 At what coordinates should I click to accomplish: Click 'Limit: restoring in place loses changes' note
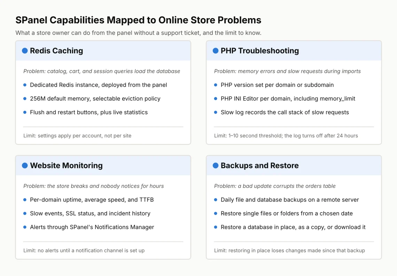289,251
